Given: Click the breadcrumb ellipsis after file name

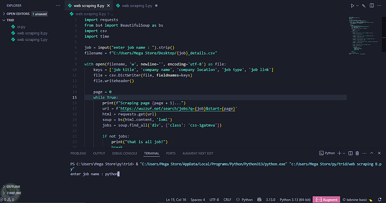Looking at the screenshot, I should 112,14.
